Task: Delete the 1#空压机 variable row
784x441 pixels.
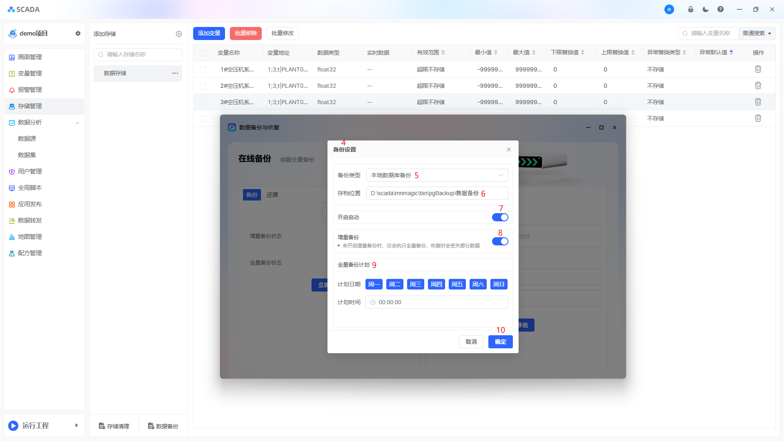Action: 758,69
